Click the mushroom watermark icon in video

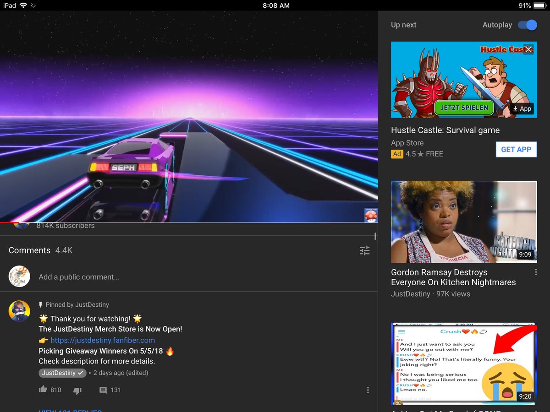pos(371,215)
